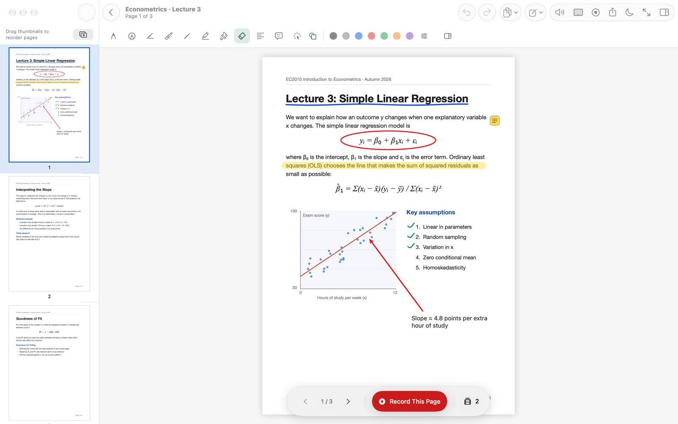Open the edit note dropdown
The height and width of the screenshot is (424, 678).
click(536, 12)
